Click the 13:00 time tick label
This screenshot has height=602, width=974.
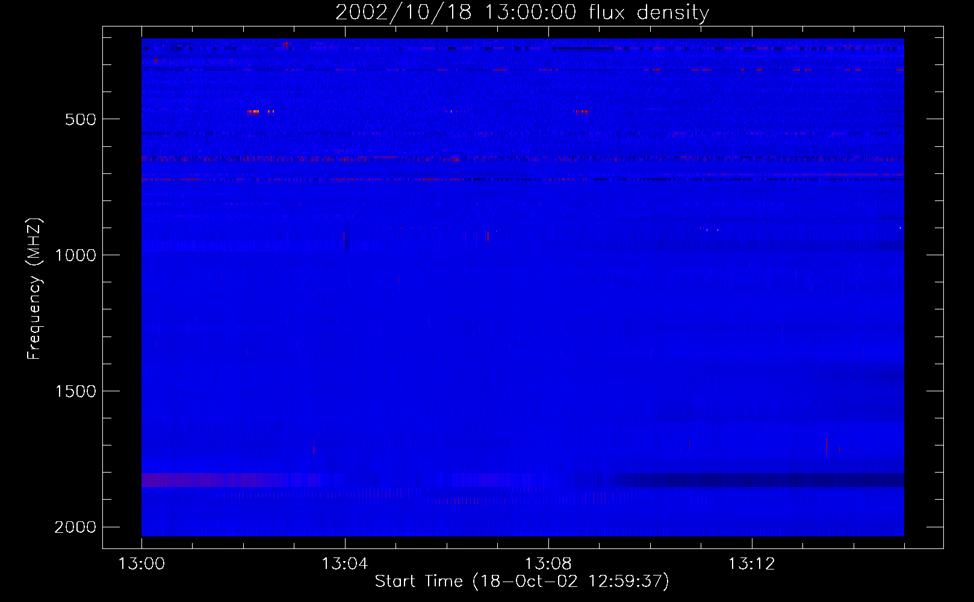(x=141, y=563)
